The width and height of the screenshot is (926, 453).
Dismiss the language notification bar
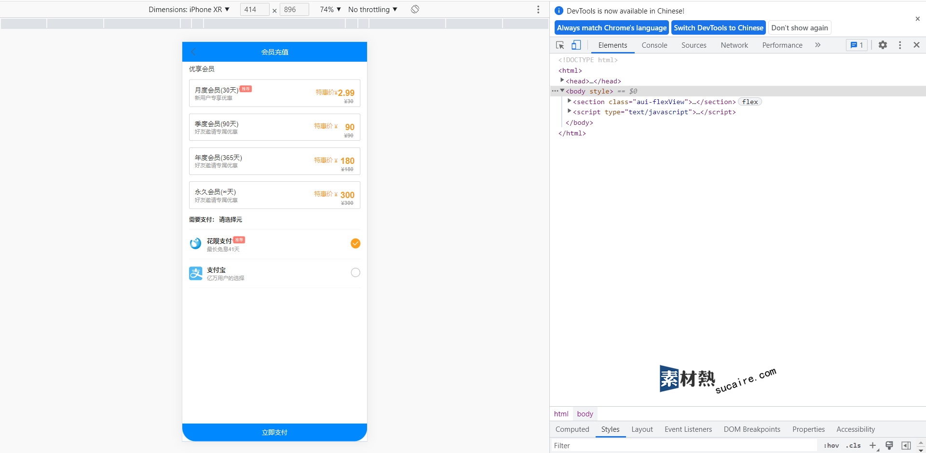[917, 19]
